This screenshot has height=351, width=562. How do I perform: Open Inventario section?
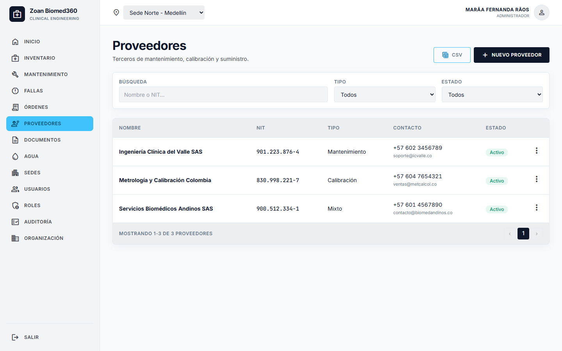50,58
